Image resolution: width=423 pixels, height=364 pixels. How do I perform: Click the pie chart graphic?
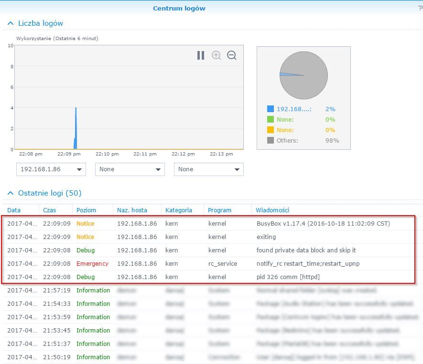pyautogui.click(x=304, y=75)
